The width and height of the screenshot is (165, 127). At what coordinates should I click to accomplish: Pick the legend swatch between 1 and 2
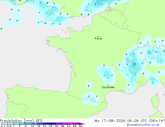click(x=16, y=124)
